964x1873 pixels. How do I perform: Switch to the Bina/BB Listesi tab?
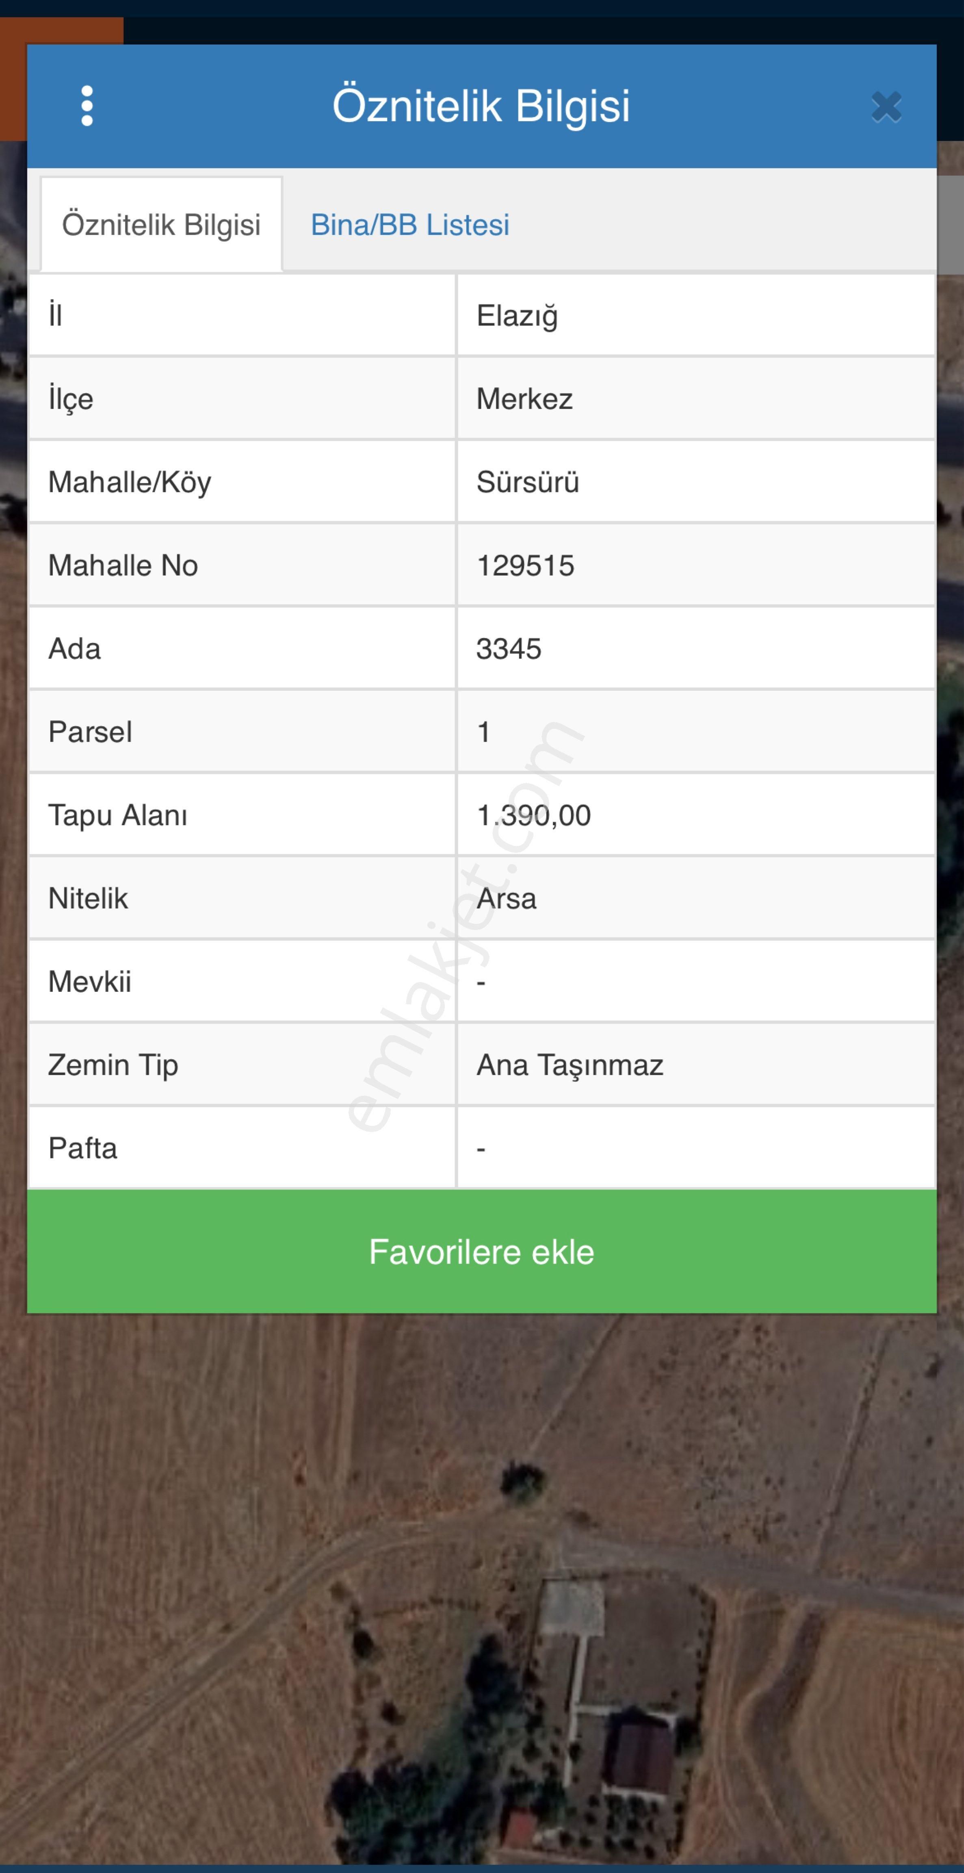click(x=410, y=225)
